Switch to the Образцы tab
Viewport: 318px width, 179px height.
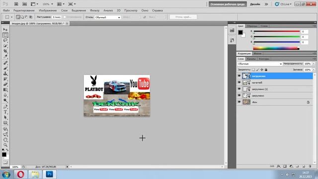point(252,26)
